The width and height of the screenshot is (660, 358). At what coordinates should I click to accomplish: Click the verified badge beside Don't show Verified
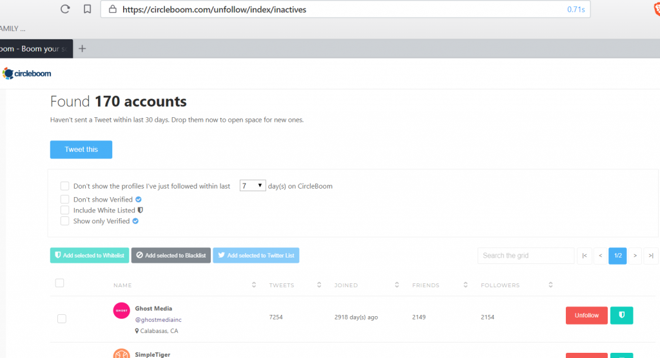point(139,200)
